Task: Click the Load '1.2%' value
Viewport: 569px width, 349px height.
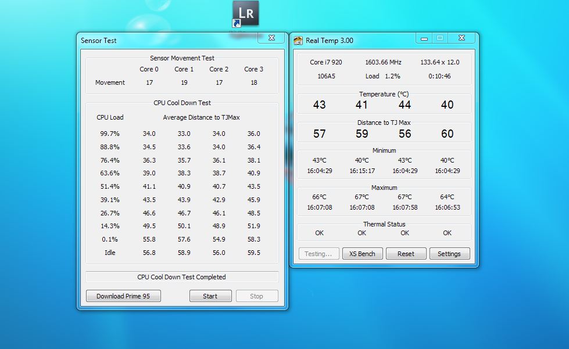Action: pyautogui.click(x=392, y=76)
